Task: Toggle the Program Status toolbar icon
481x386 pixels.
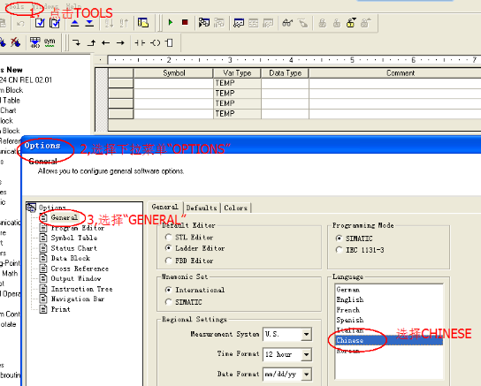Action: click(x=204, y=23)
